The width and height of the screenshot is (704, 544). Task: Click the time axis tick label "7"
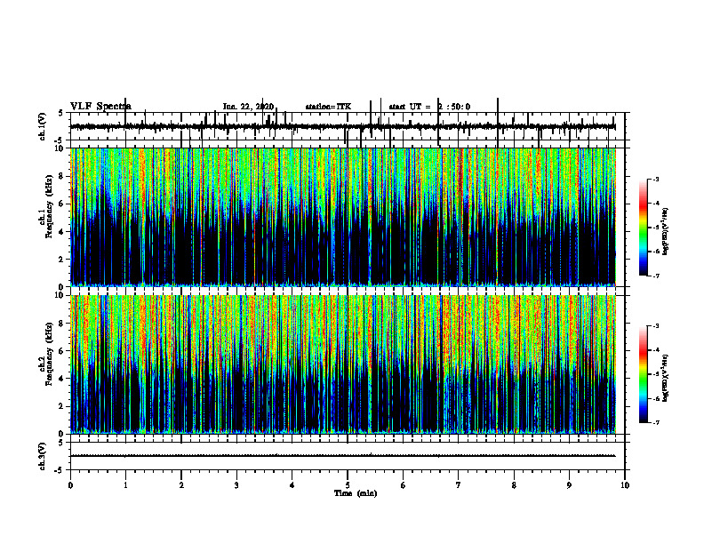point(459,485)
